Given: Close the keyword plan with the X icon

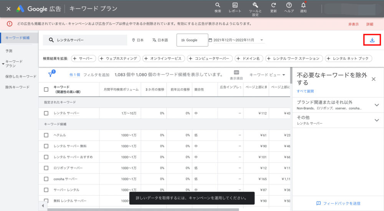Looking at the screenshot, I should 8,9.
